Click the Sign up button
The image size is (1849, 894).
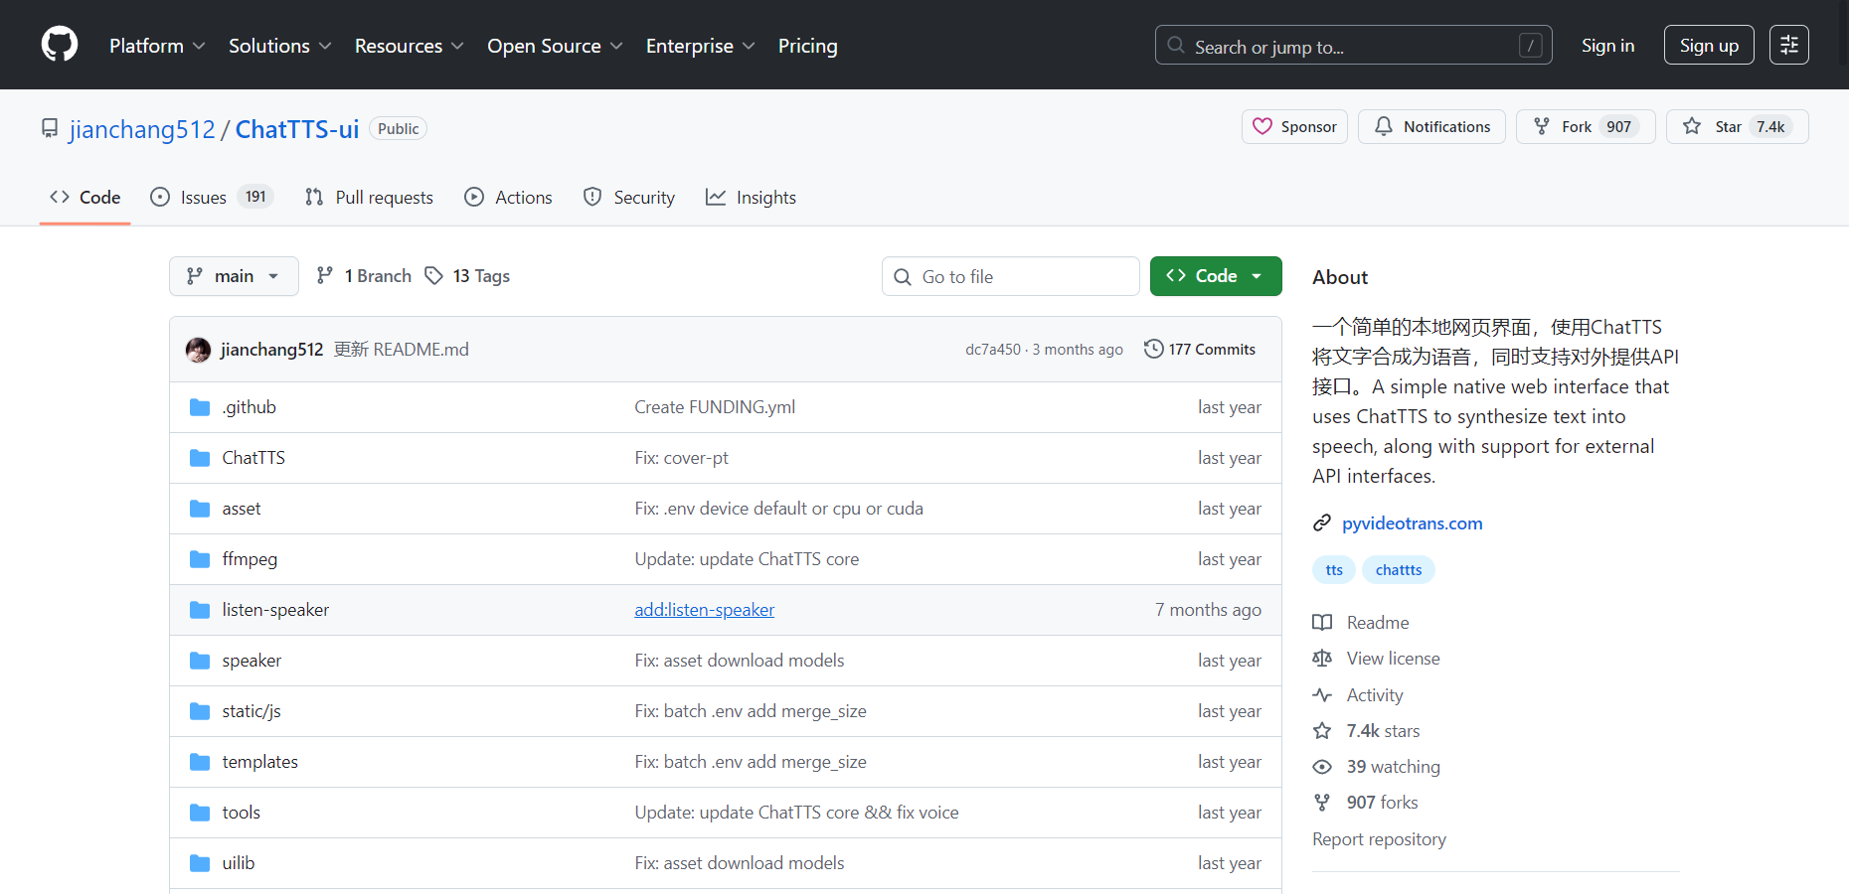(x=1709, y=45)
